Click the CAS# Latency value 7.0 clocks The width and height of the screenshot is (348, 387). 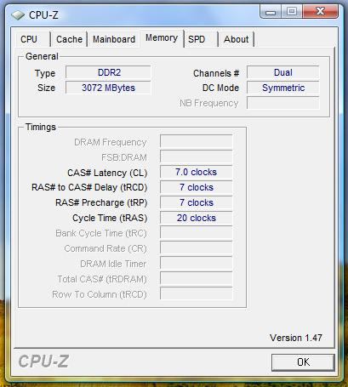pos(197,172)
